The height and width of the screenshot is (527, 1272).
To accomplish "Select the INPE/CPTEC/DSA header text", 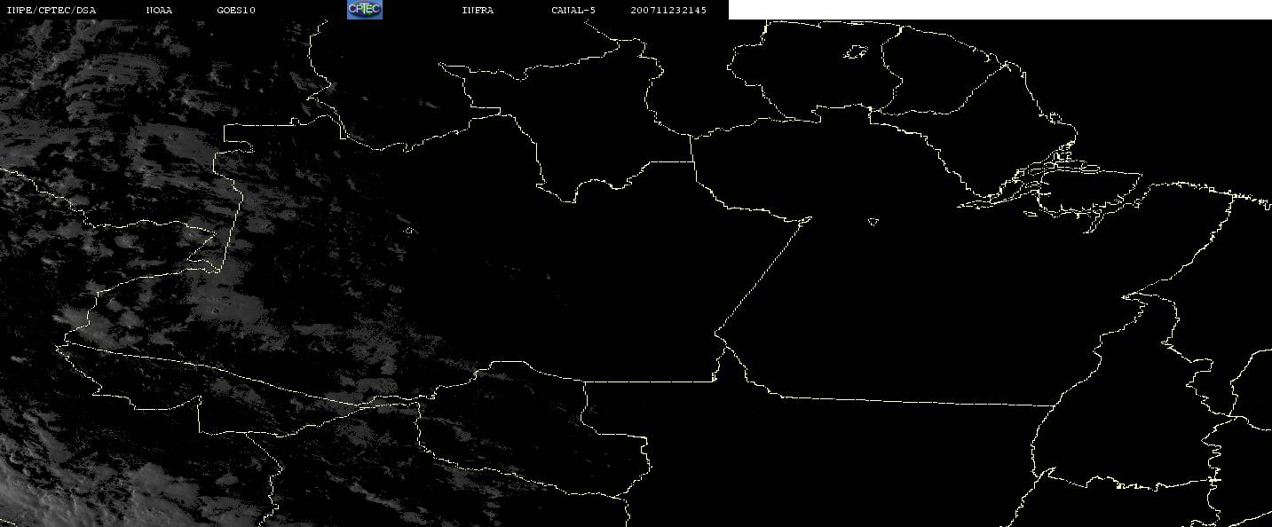I will [51, 10].
